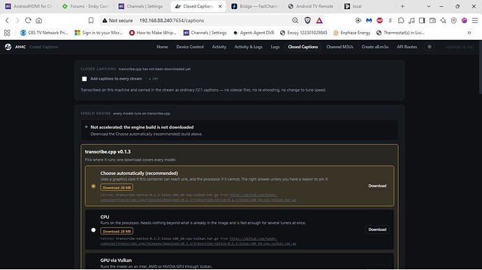The image size is (482, 270).
Task: Open the CBS TV Network bookmark
Action: (x=44, y=33)
